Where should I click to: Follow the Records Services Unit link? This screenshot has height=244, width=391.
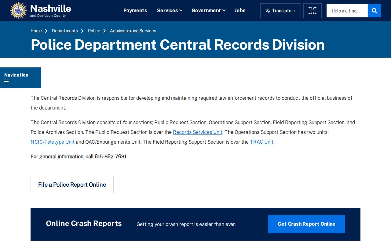[198, 132]
